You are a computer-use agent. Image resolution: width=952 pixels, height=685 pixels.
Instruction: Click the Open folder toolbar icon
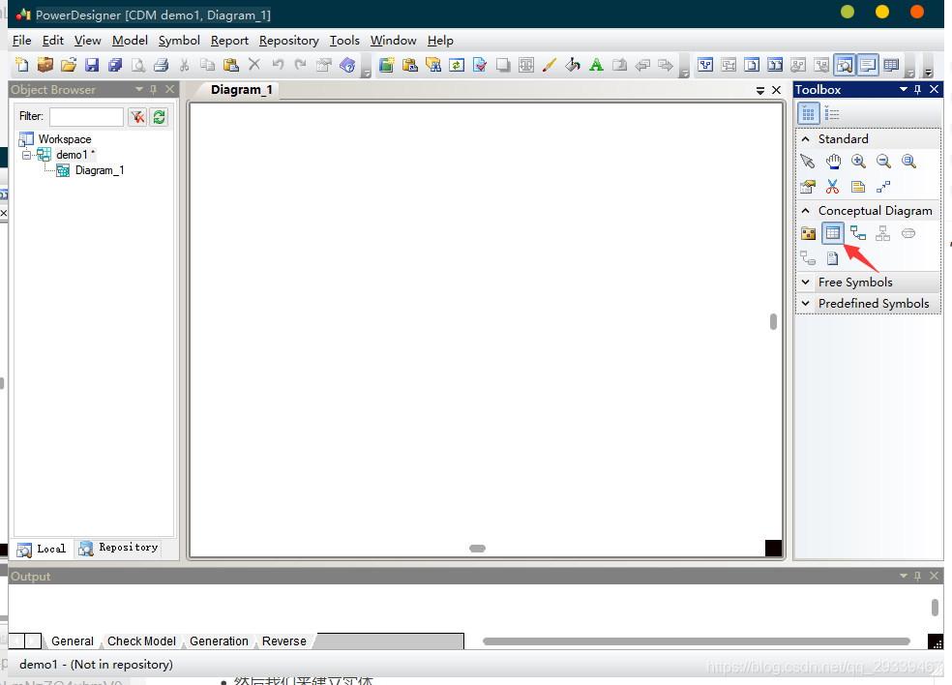[69, 65]
